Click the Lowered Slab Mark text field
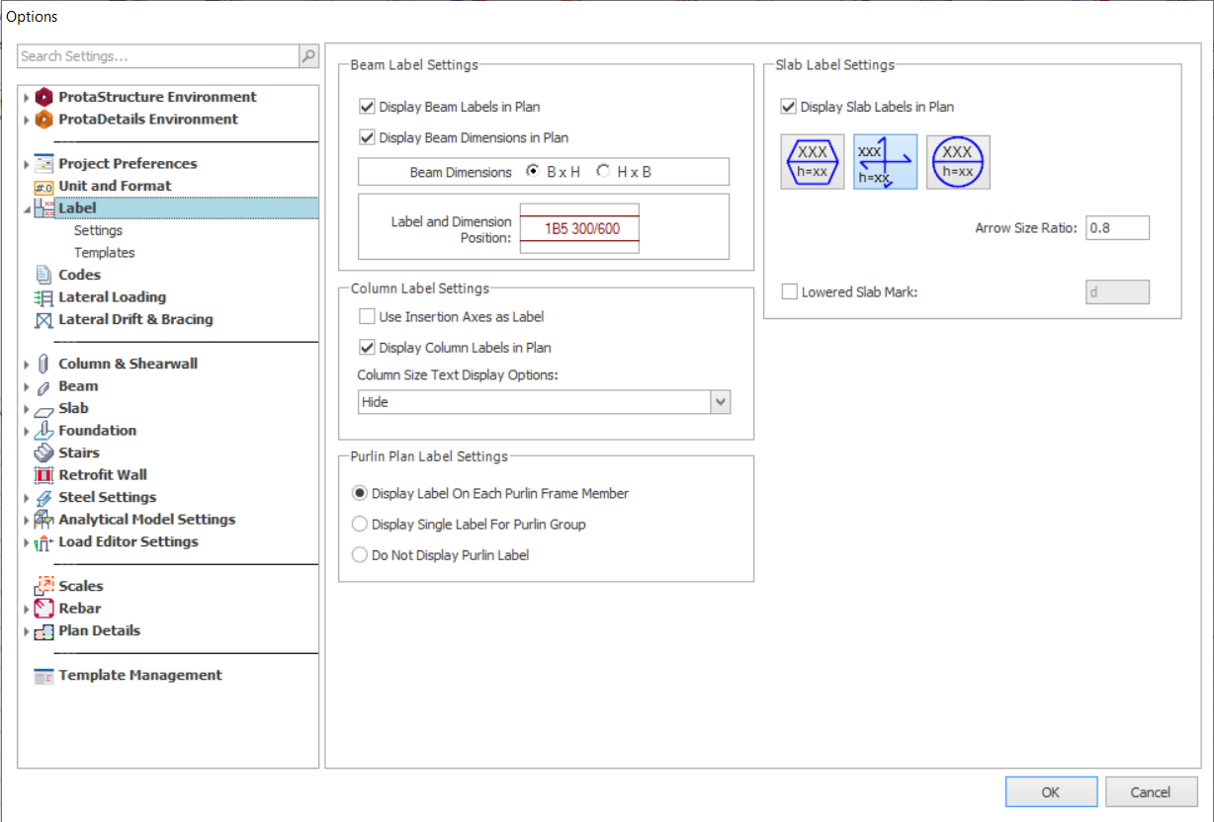The width and height of the screenshot is (1214, 822). pos(1117,292)
